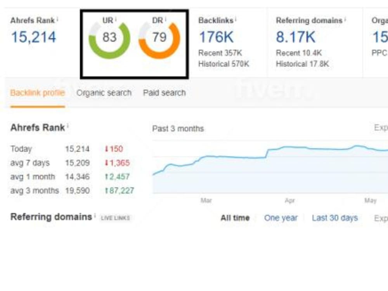Open the Backlinks count 176K
The height and width of the screenshot is (291, 388).
216,37
